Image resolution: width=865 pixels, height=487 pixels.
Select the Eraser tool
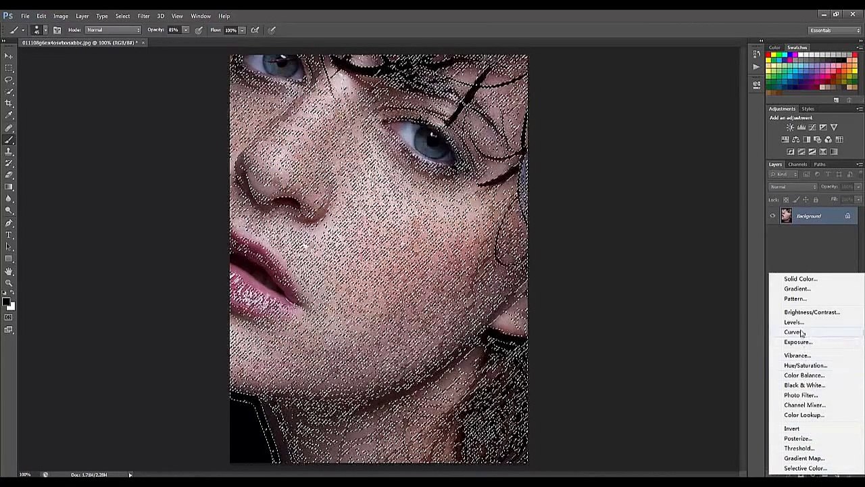(x=9, y=175)
